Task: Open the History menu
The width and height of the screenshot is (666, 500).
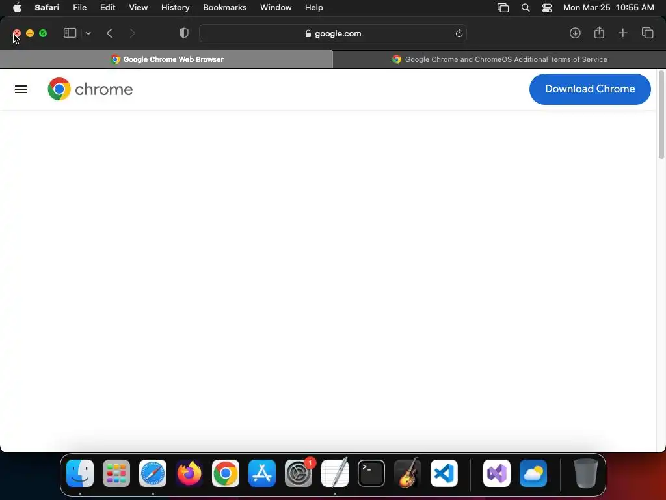Action: [x=175, y=8]
